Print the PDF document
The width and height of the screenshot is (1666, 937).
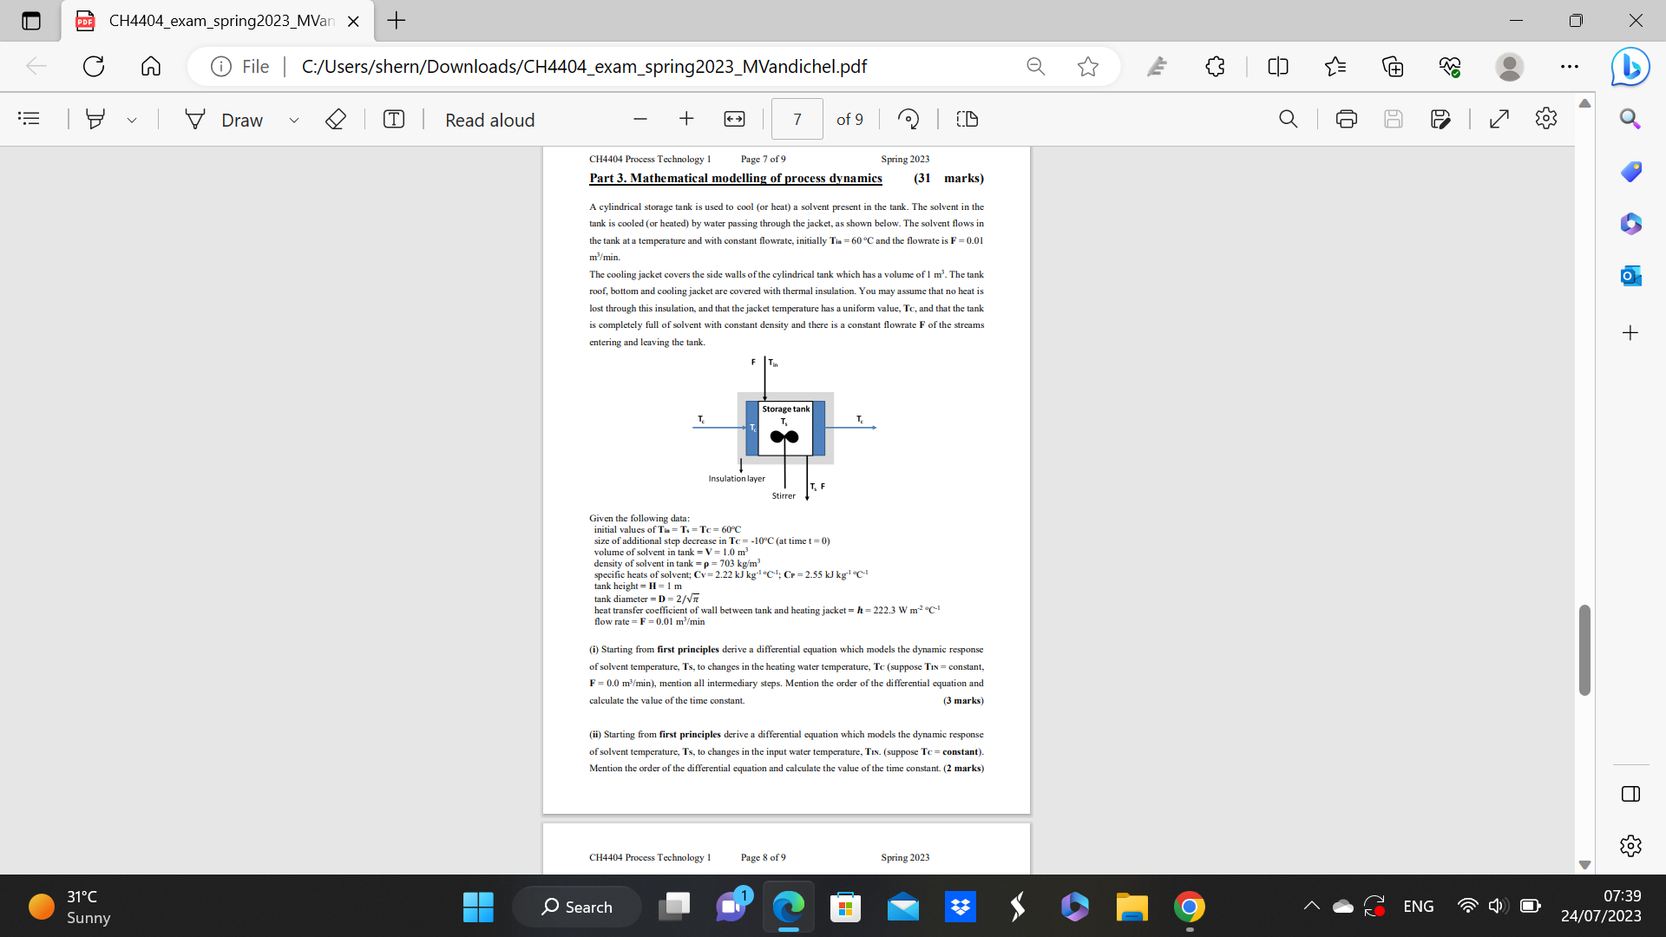[x=1346, y=119]
